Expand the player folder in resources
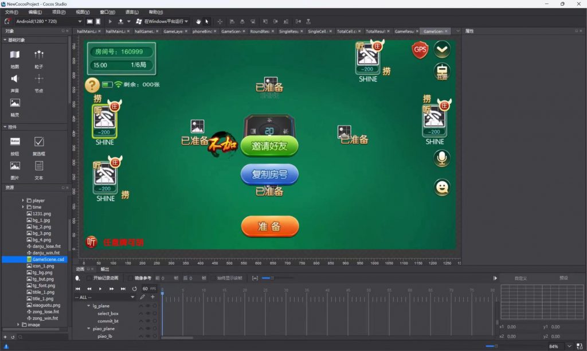The height and width of the screenshot is (351, 587). 23,201
